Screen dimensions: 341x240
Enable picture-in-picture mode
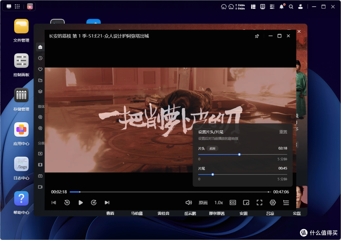246,202
